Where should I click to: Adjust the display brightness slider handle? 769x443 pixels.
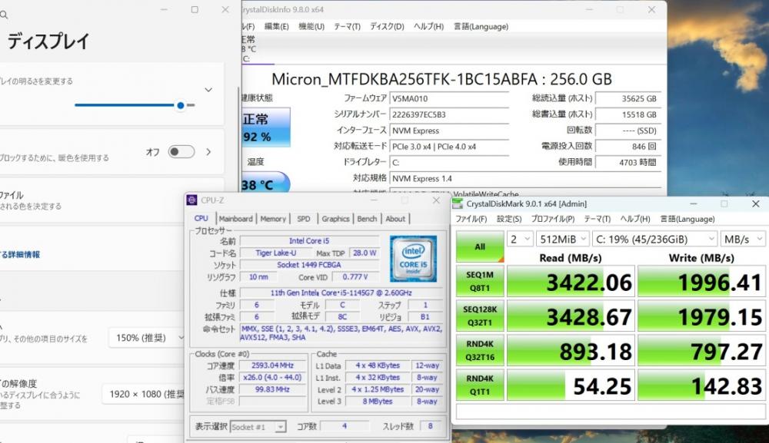pyautogui.click(x=181, y=105)
